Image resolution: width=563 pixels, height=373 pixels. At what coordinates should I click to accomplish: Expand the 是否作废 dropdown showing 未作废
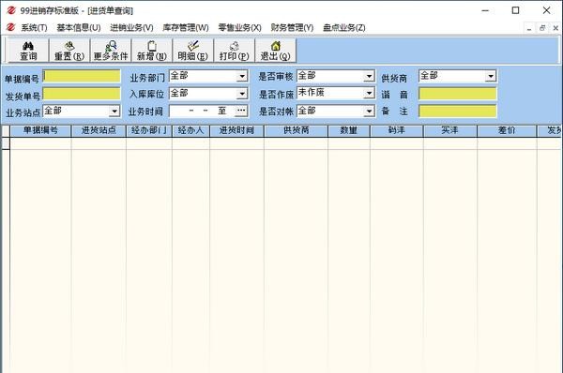tap(369, 94)
